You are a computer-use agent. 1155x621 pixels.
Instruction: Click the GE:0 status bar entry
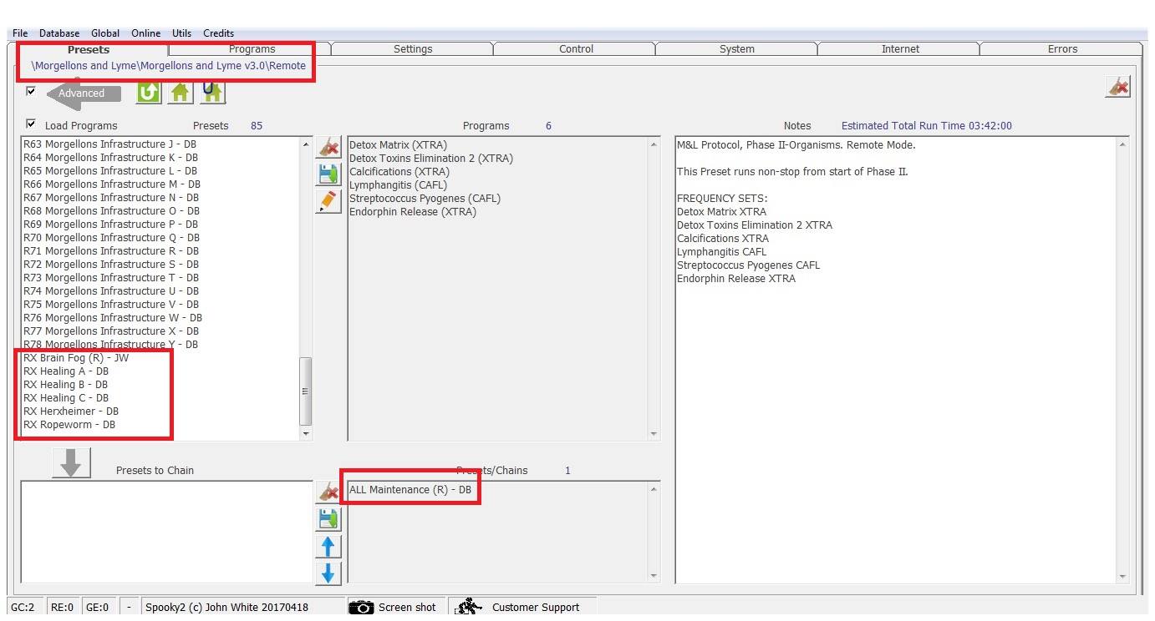(x=98, y=608)
